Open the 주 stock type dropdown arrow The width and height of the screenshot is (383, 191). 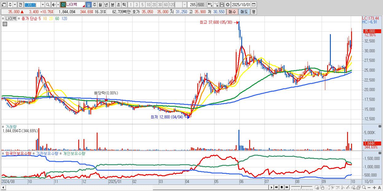coord(15,5)
